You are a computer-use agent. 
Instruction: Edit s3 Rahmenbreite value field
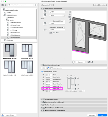pos(49,80)
